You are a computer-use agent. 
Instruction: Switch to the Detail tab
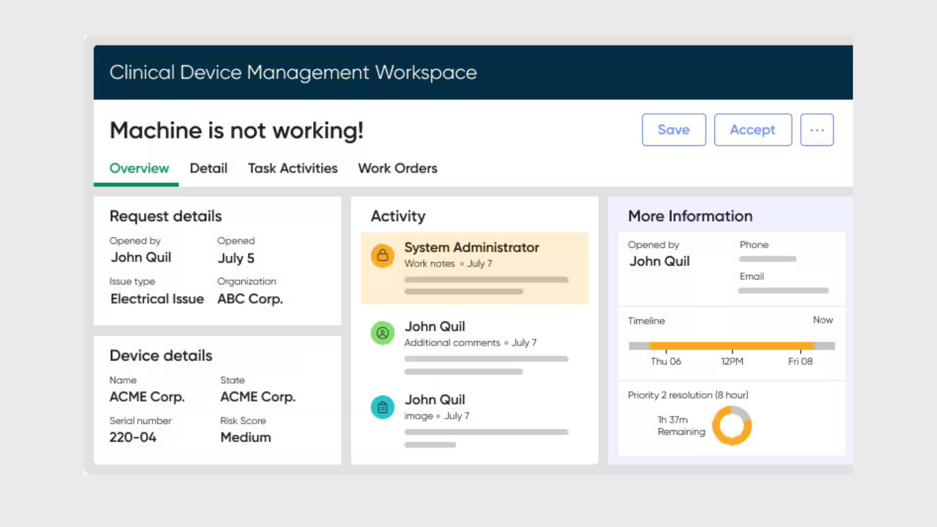pos(208,168)
